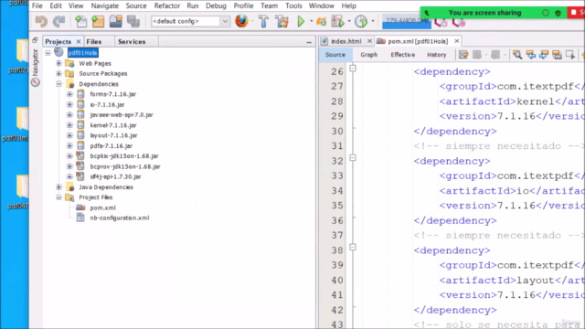
Task: Click the 'You are screen sharing' banner
Action: 484,13
